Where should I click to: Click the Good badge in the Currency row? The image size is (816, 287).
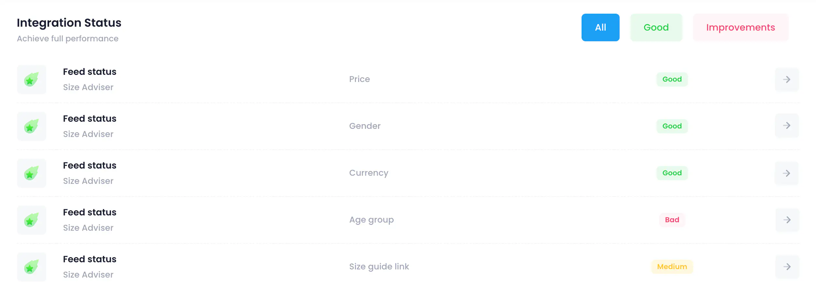(x=672, y=173)
